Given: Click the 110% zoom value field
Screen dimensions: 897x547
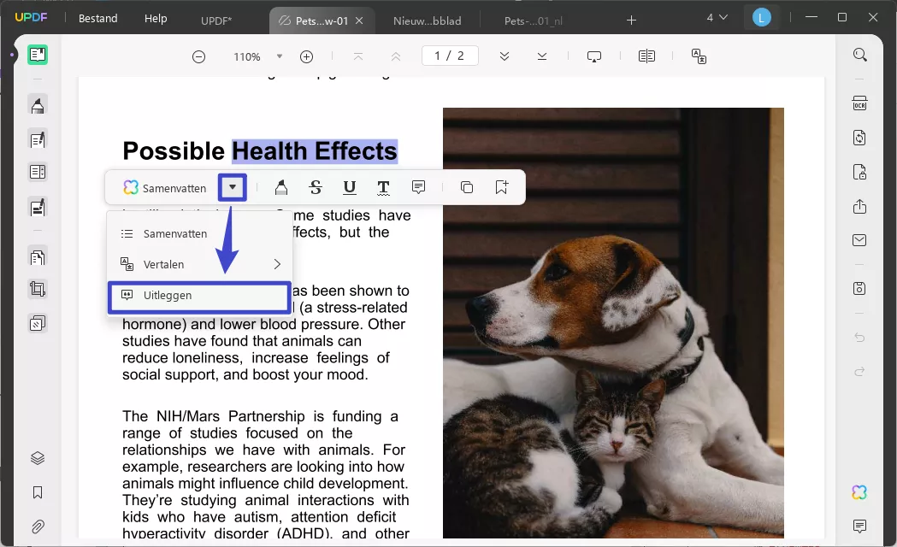Looking at the screenshot, I should (x=246, y=56).
